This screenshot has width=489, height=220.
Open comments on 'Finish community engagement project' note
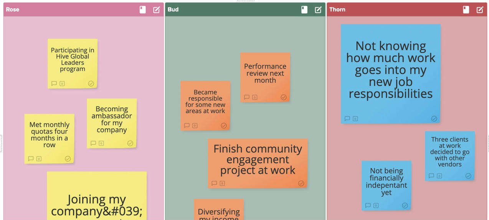coord(215,183)
